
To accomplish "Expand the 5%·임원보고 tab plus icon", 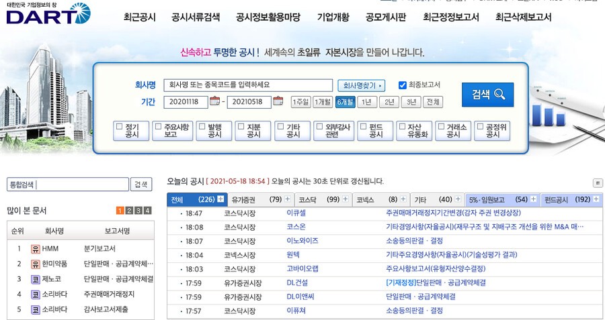I will 533,199.
